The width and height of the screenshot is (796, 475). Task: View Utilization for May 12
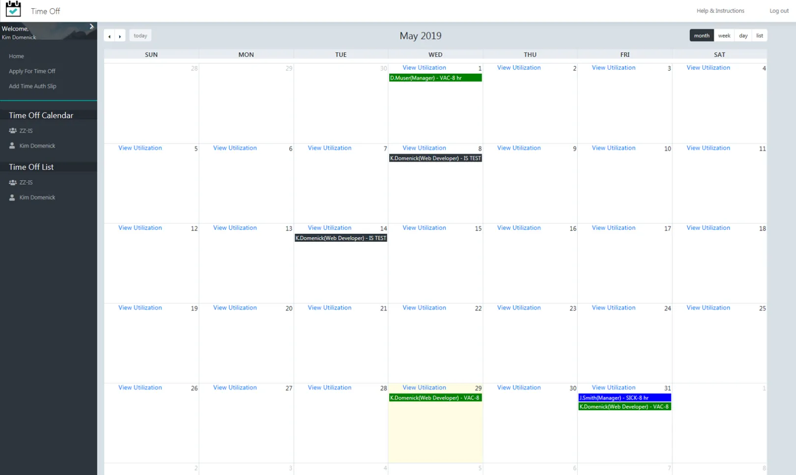click(140, 228)
